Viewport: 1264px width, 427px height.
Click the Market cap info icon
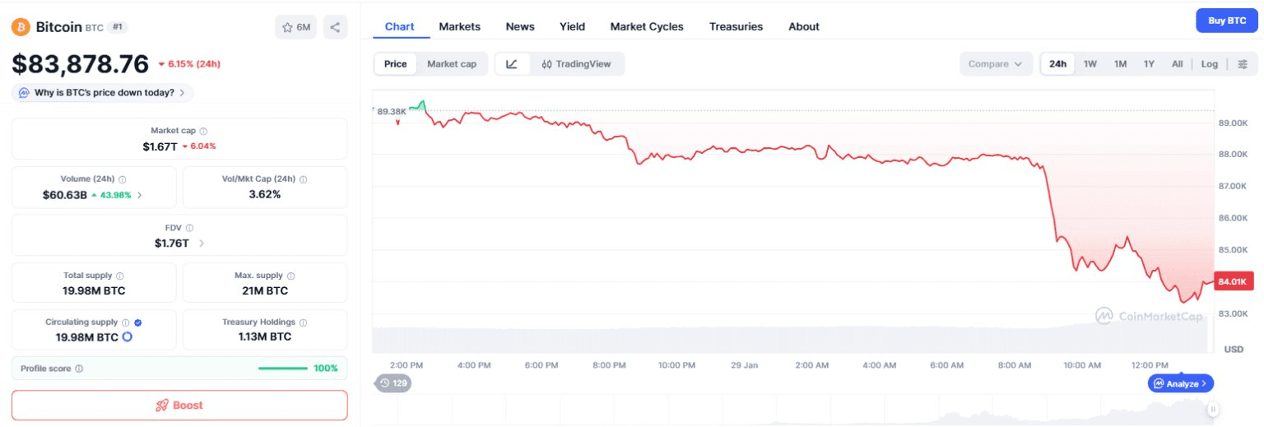203,131
